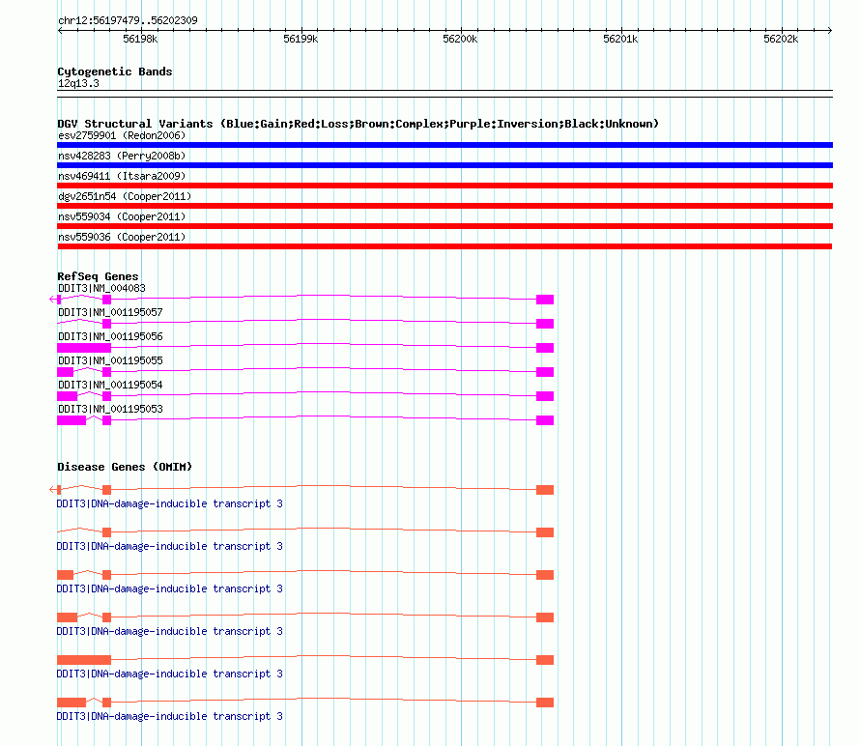The width and height of the screenshot is (860, 746).
Task: Open the fifth DDIT3 DNA-damage-inducible transcript 3 link
Action: pos(169,674)
